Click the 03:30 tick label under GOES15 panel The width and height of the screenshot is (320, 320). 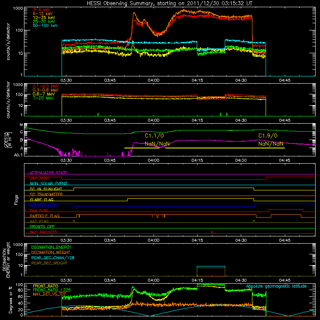[x=66, y=160]
